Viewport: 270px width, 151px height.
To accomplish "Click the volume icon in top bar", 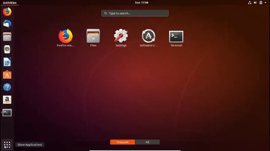I will pos(255,3).
